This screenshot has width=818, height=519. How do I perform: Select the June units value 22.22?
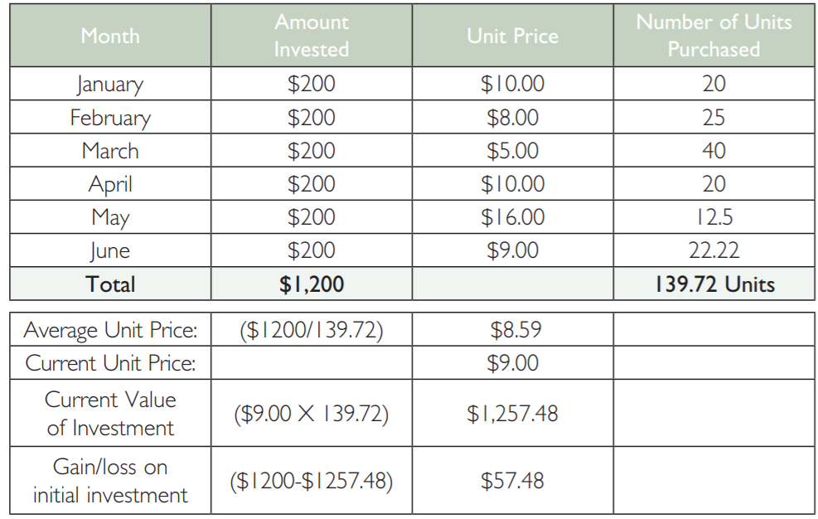click(x=714, y=250)
